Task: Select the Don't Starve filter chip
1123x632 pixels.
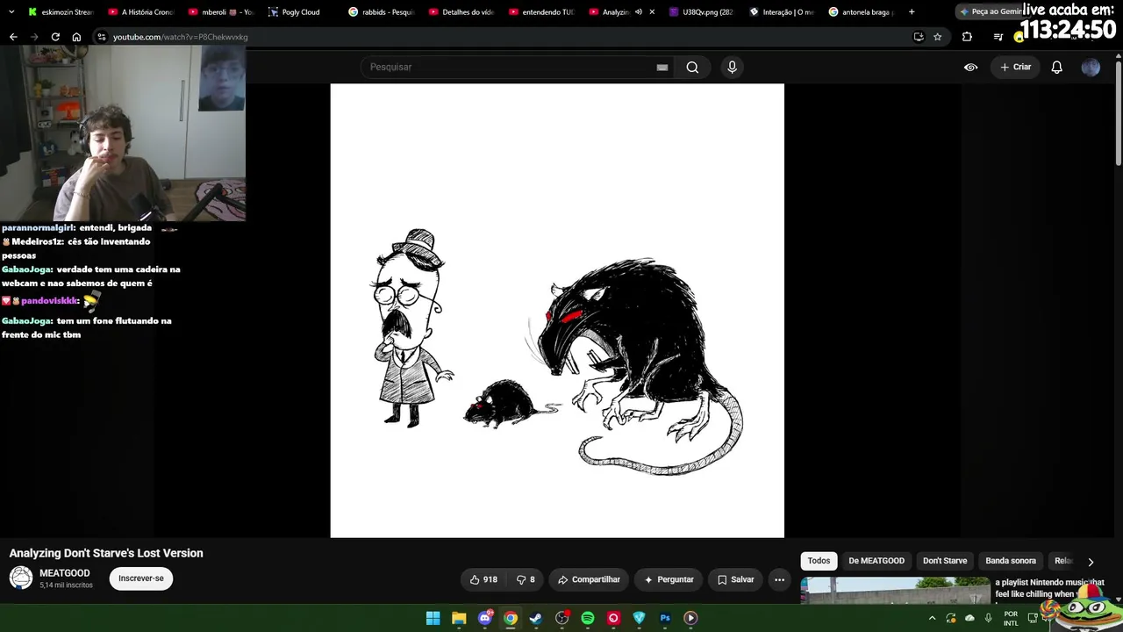Action: coord(945,561)
